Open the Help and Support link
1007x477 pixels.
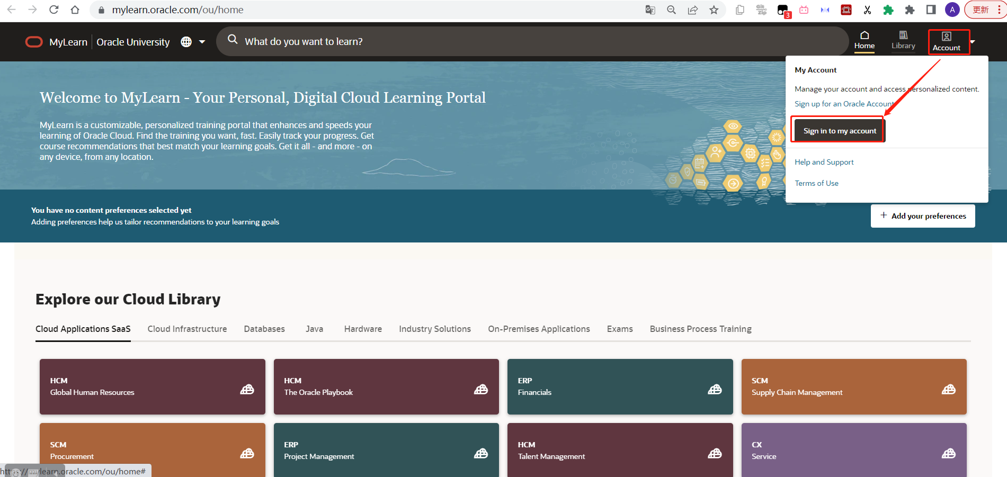[x=824, y=162]
